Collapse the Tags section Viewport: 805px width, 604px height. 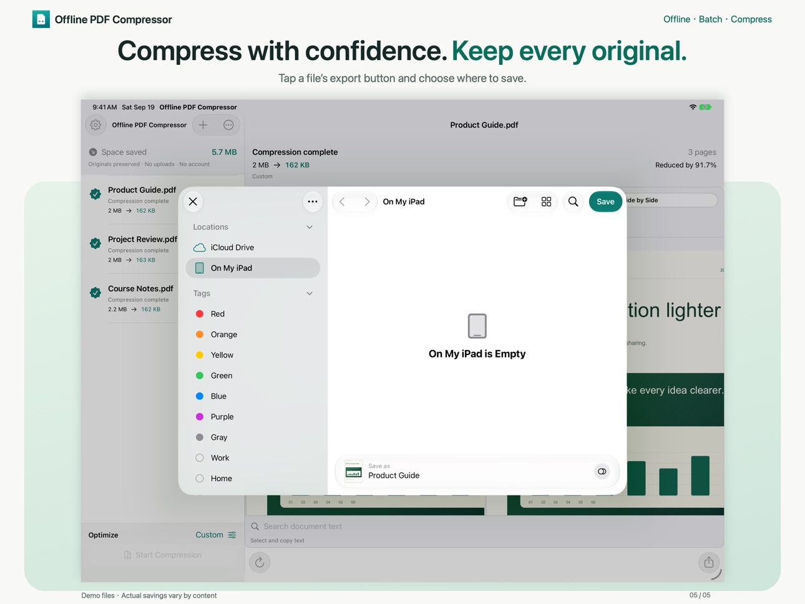click(x=310, y=293)
